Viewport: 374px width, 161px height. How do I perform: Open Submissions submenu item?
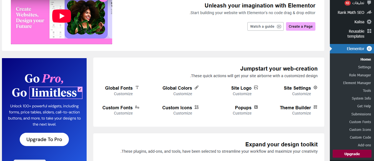pos(361,114)
